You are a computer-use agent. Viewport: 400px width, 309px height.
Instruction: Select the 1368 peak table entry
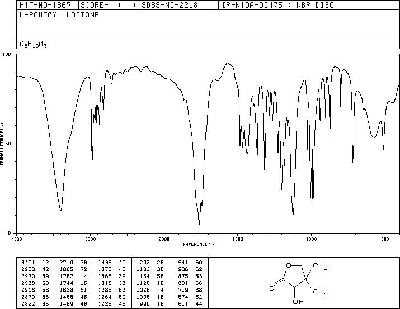coord(112,276)
